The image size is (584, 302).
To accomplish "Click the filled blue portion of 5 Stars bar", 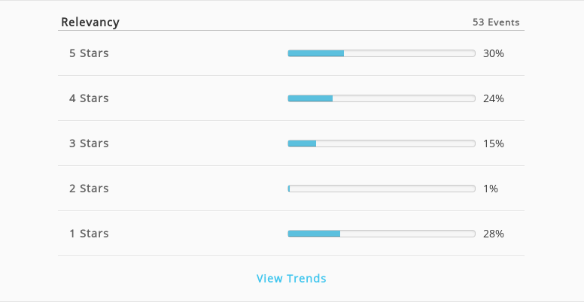I will point(316,53).
